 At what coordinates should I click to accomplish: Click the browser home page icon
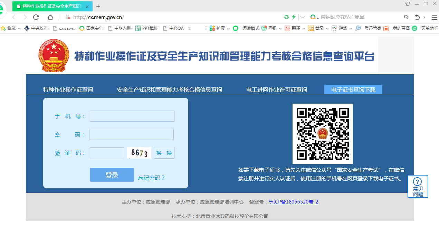(x=50, y=16)
